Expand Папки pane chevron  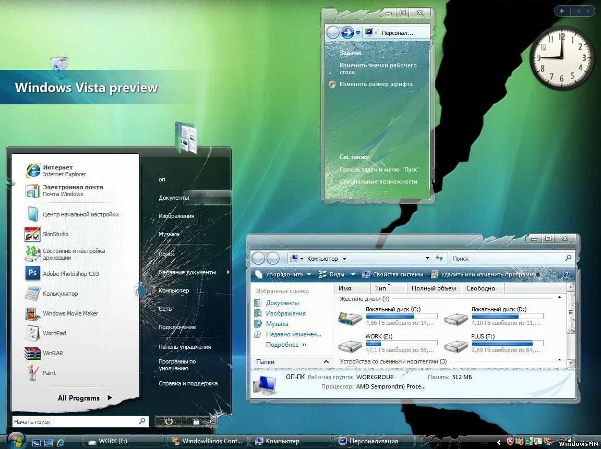click(326, 362)
